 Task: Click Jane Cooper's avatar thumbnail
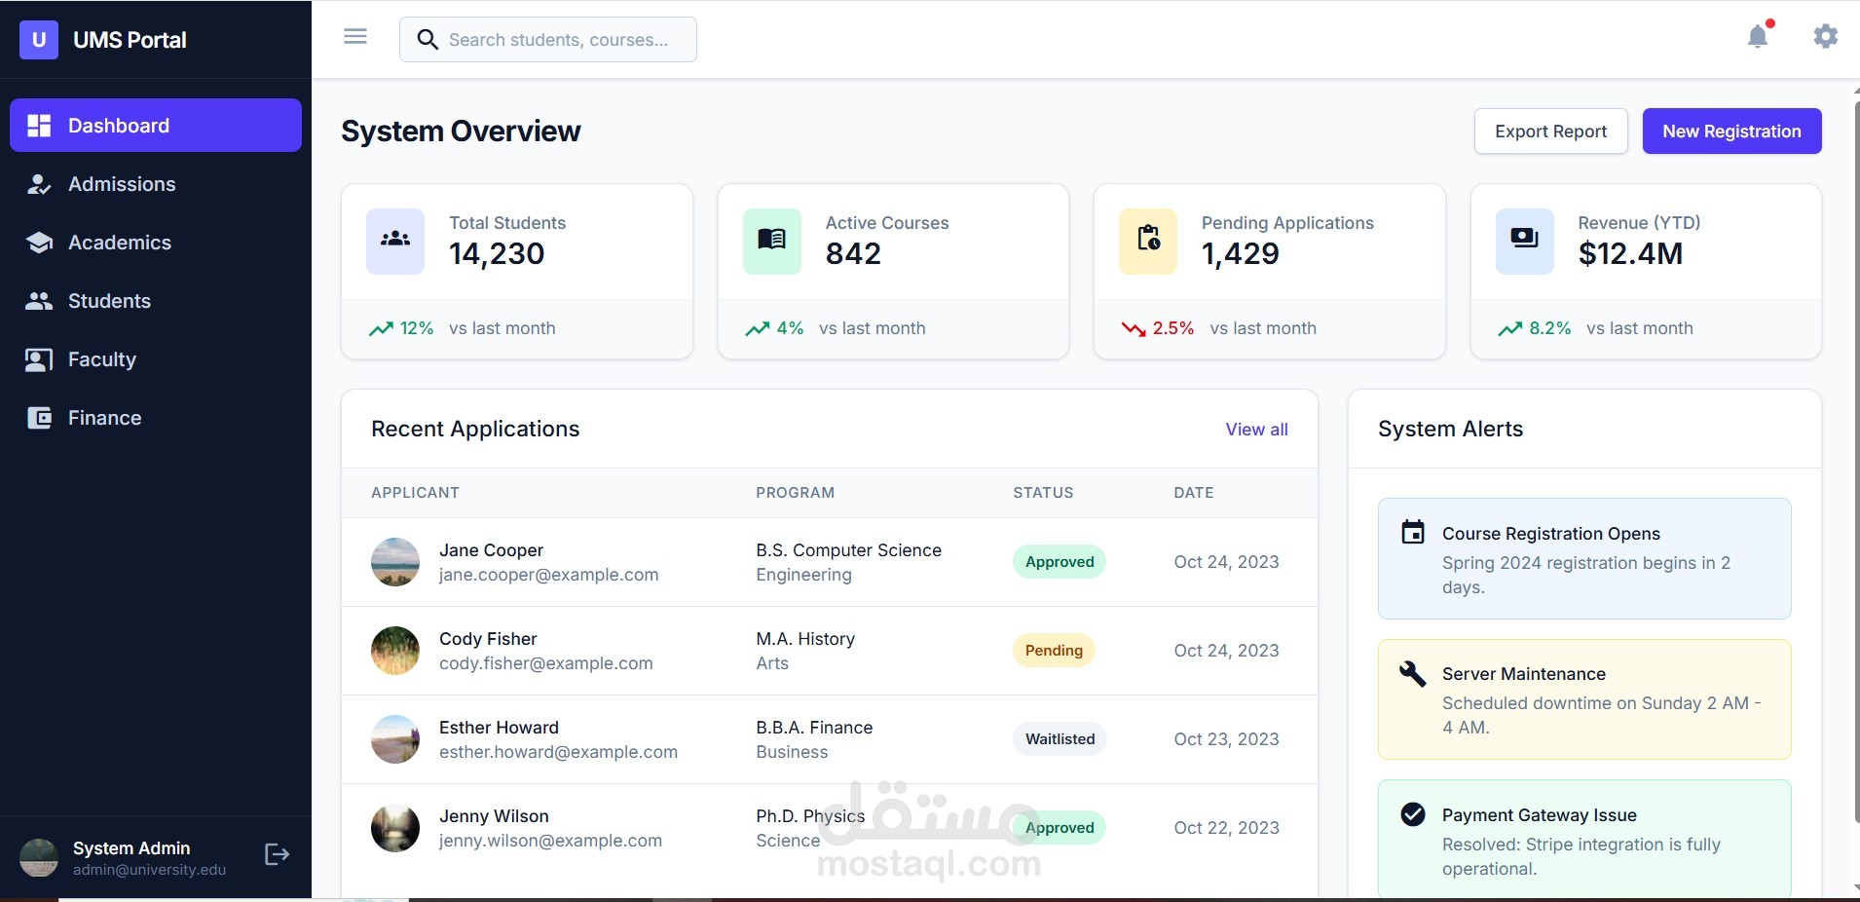[x=395, y=562]
